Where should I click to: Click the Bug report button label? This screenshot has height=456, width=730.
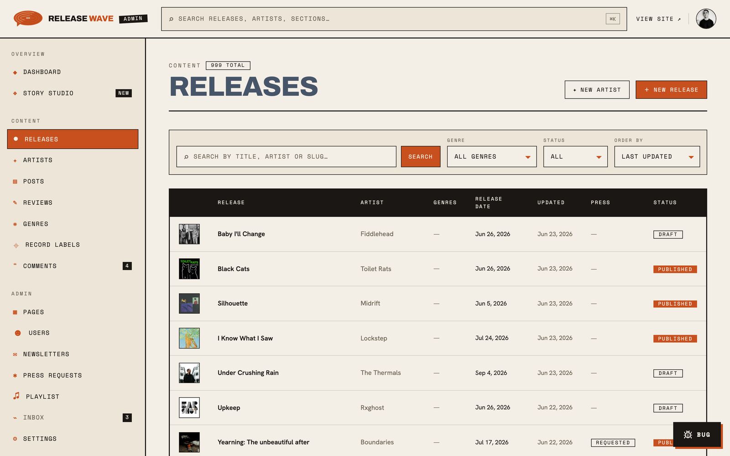tap(703, 435)
